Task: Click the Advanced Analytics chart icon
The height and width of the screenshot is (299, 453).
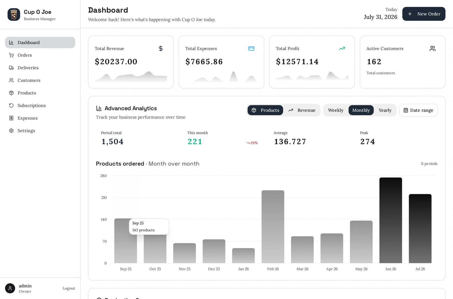Action: 99,108
